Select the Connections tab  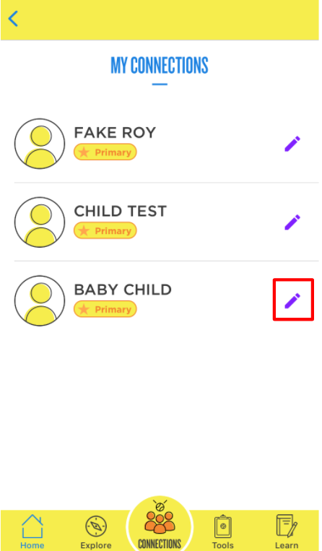160,524
